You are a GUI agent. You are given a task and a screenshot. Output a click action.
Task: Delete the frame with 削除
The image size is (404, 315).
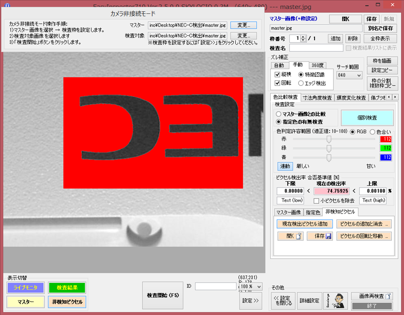[x=352, y=39]
